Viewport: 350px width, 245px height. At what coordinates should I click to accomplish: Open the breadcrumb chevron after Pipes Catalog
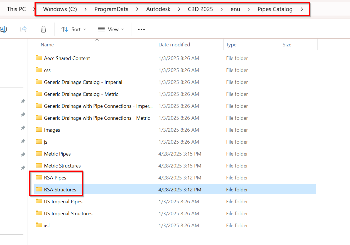302,9
